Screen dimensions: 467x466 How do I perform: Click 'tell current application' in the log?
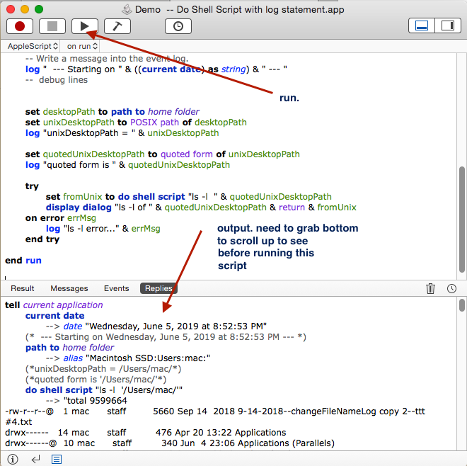pos(54,305)
